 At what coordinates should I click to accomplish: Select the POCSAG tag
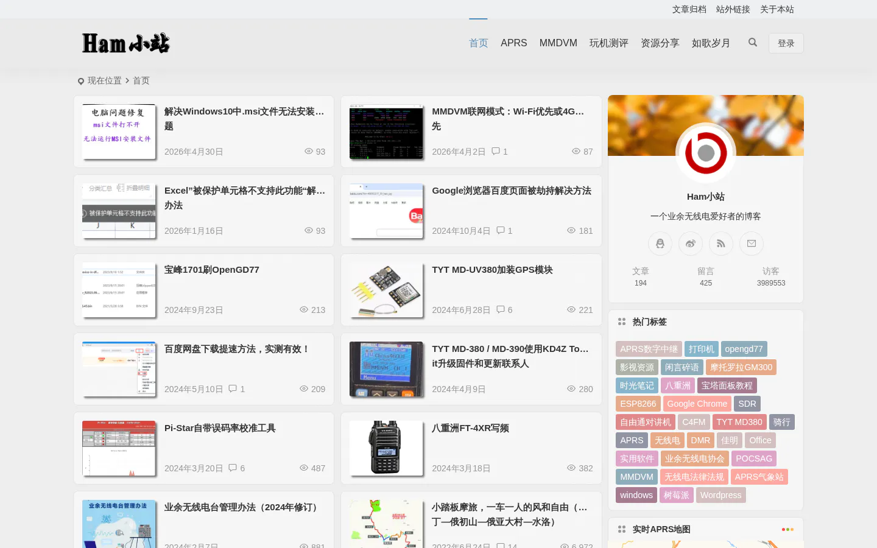pyautogui.click(x=754, y=458)
